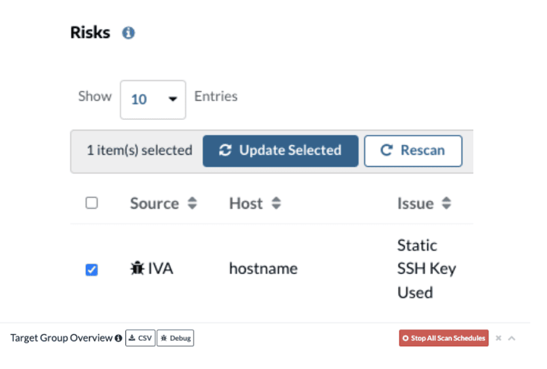Click the IVA bug source icon

click(137, 268)
